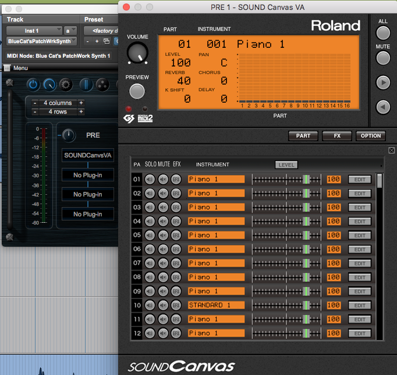Click the part 06 level slider handle
The width and height of the screenshot is (397, 375).
[306, 249]
